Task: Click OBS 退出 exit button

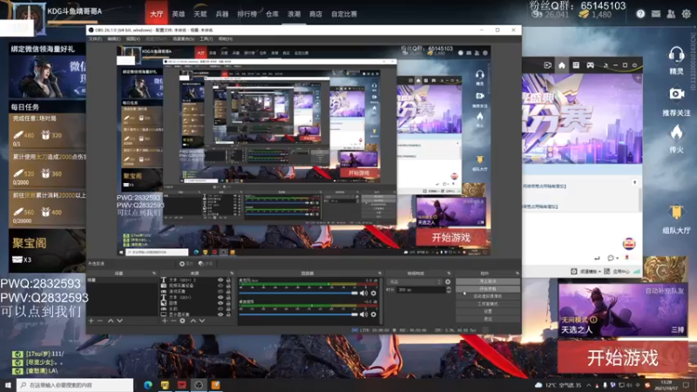Action: [488, 319]
